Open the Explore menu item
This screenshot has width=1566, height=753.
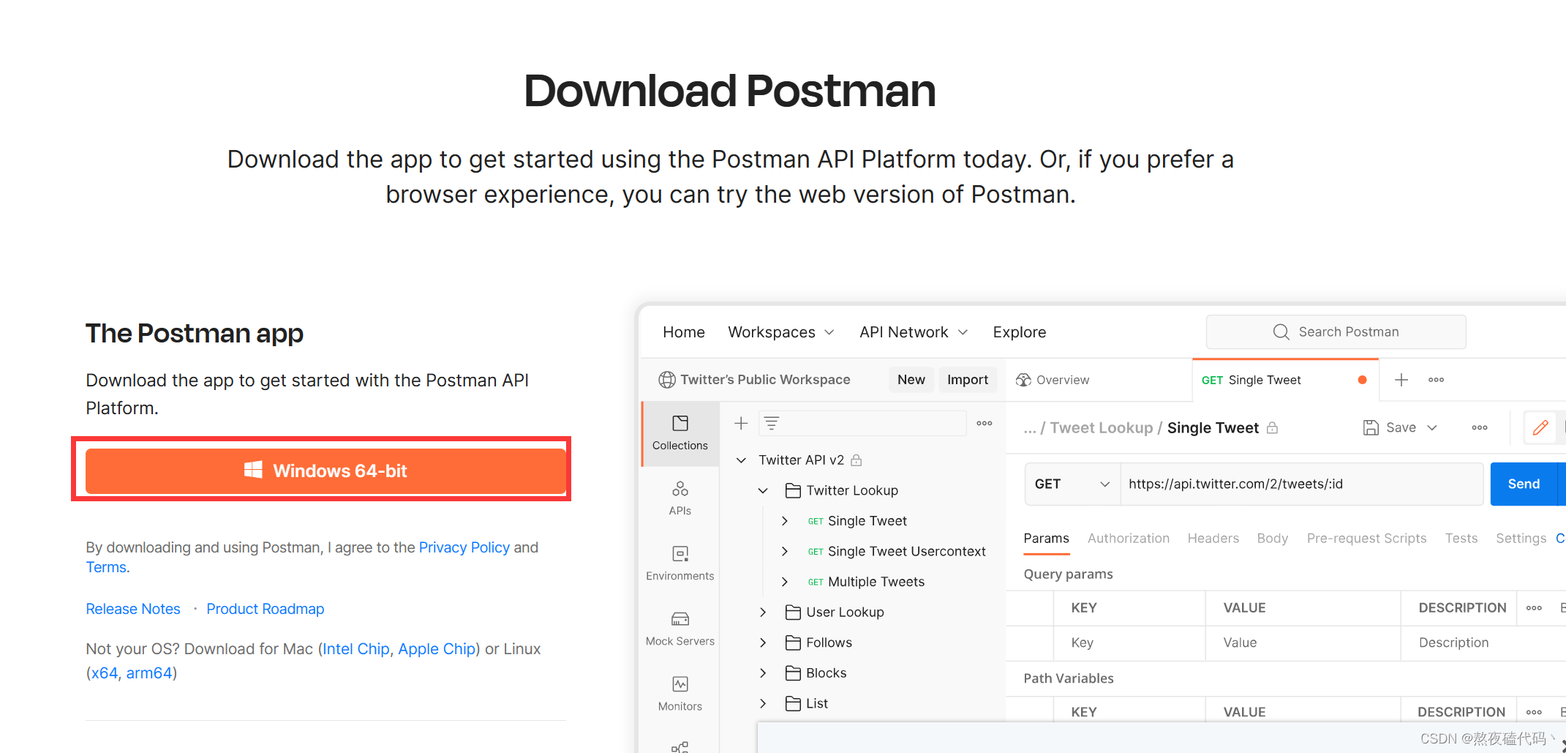point(1020,332)
